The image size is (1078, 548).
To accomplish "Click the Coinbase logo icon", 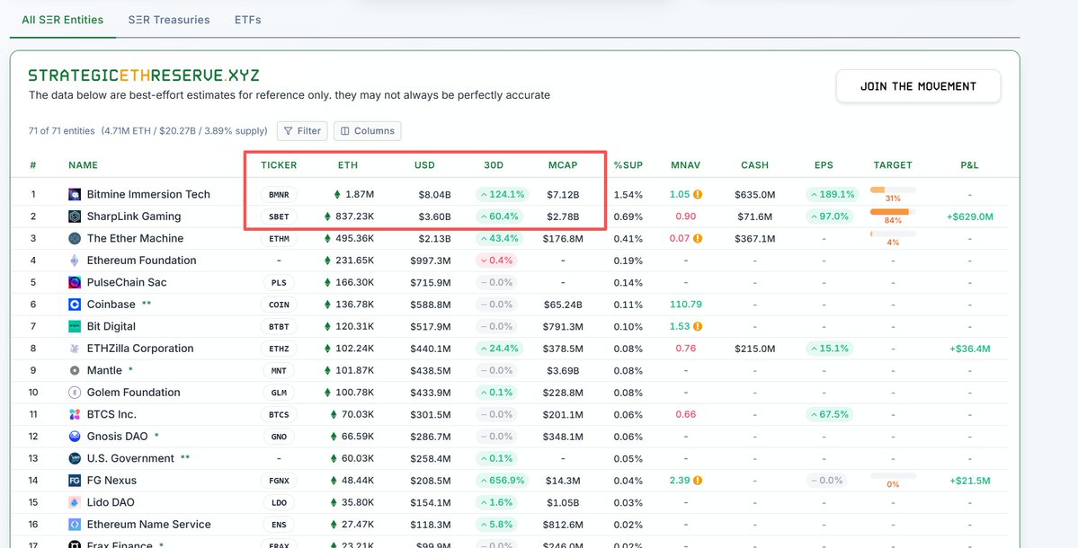I will (x=75, y=305).
